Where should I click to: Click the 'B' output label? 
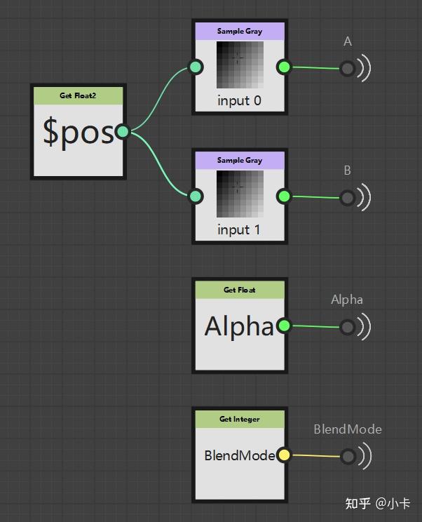point(347,170)
